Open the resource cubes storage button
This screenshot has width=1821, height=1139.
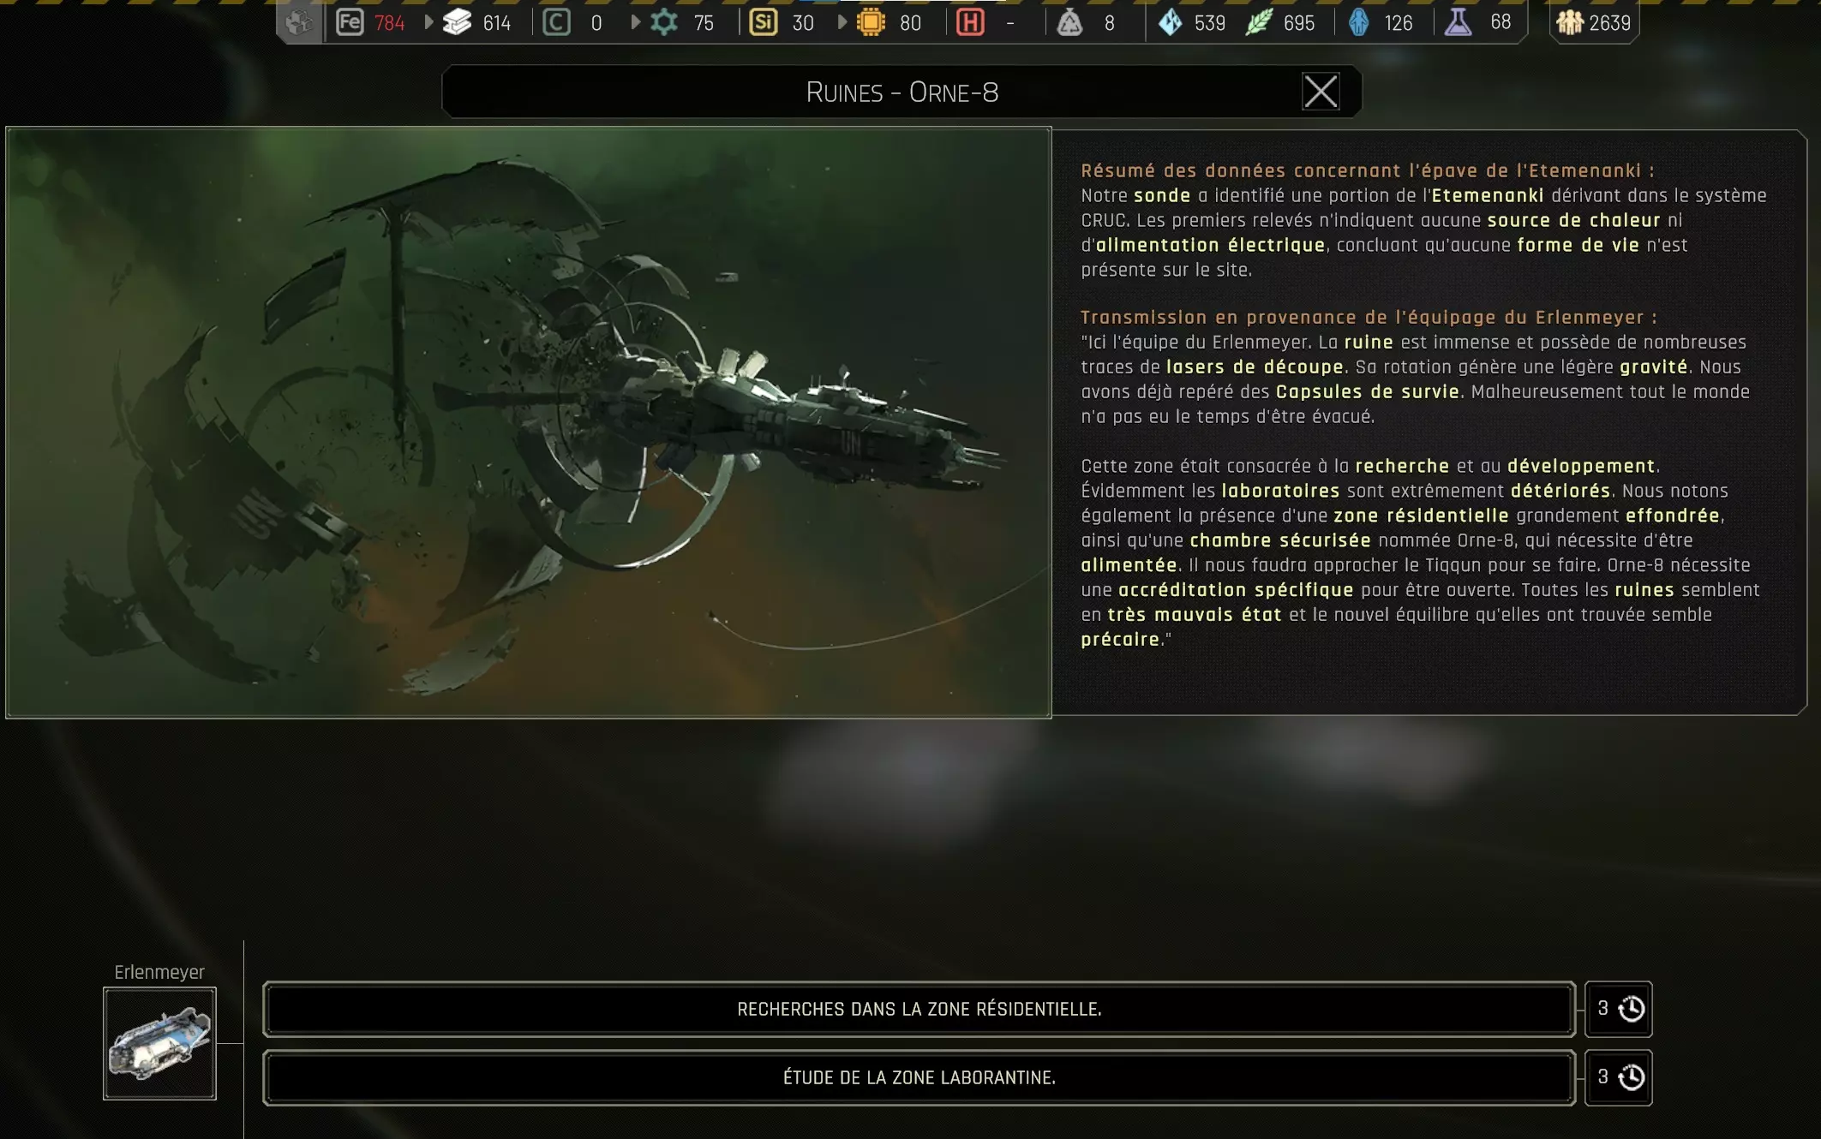pyautogui.click(x=299, y=22)
